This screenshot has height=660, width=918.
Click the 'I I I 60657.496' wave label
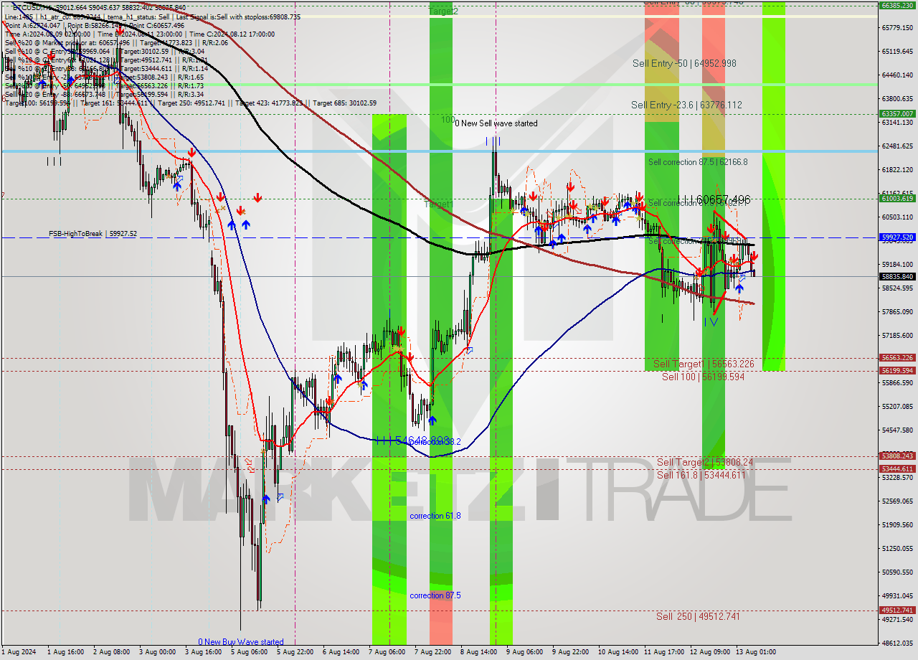pos(714,199)
